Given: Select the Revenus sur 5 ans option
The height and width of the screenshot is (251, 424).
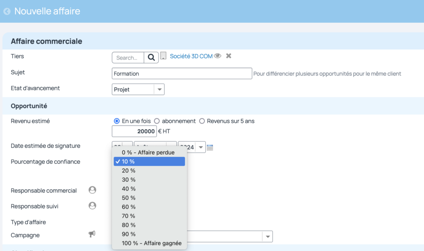Looking at the screenshot, I should pos(202,121).
